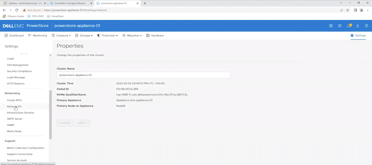Click the browser back arrow

click(x=4, y=10)
